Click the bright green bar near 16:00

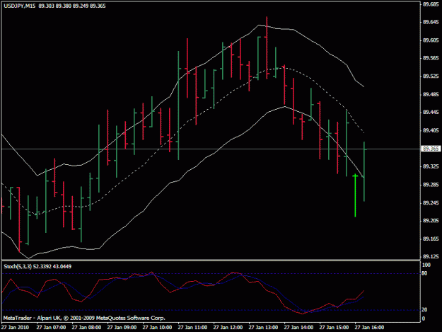pos(355,196)
